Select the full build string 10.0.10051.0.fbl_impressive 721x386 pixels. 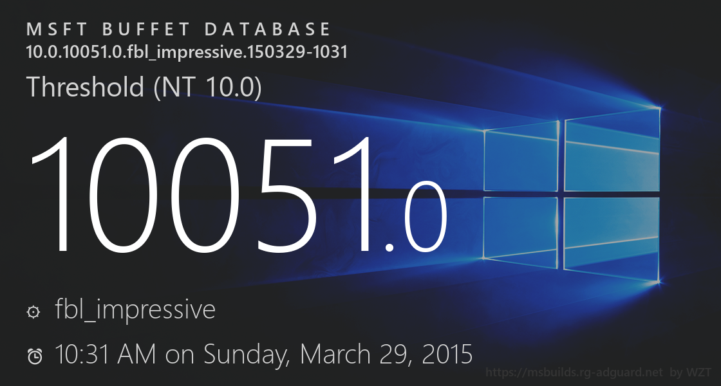click(x=187, y=52)
